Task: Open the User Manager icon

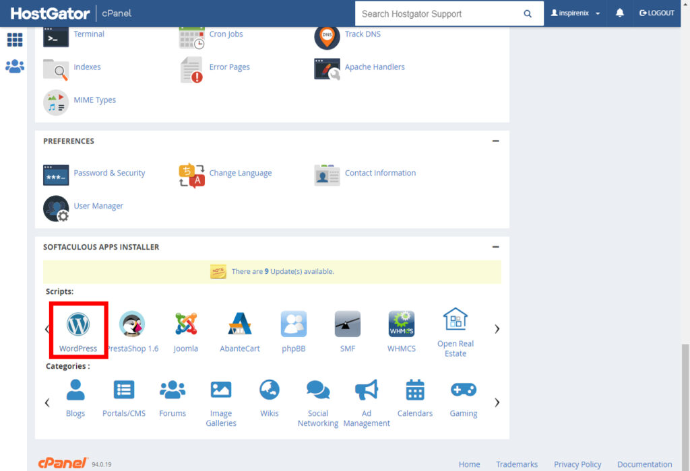Action: 56,209
